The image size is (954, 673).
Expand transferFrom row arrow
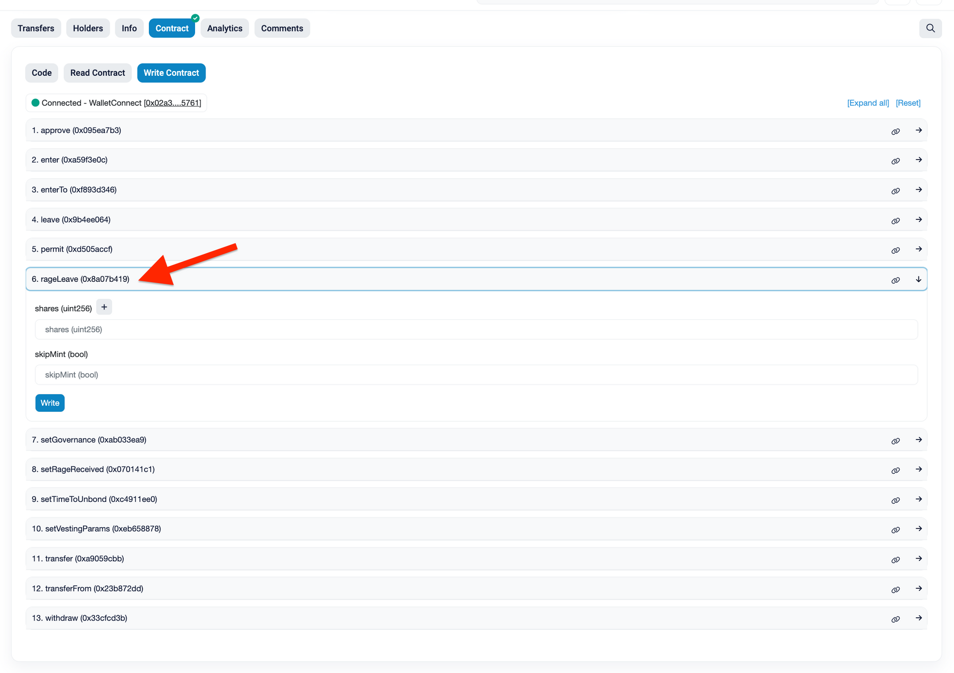tap(918, 588)
